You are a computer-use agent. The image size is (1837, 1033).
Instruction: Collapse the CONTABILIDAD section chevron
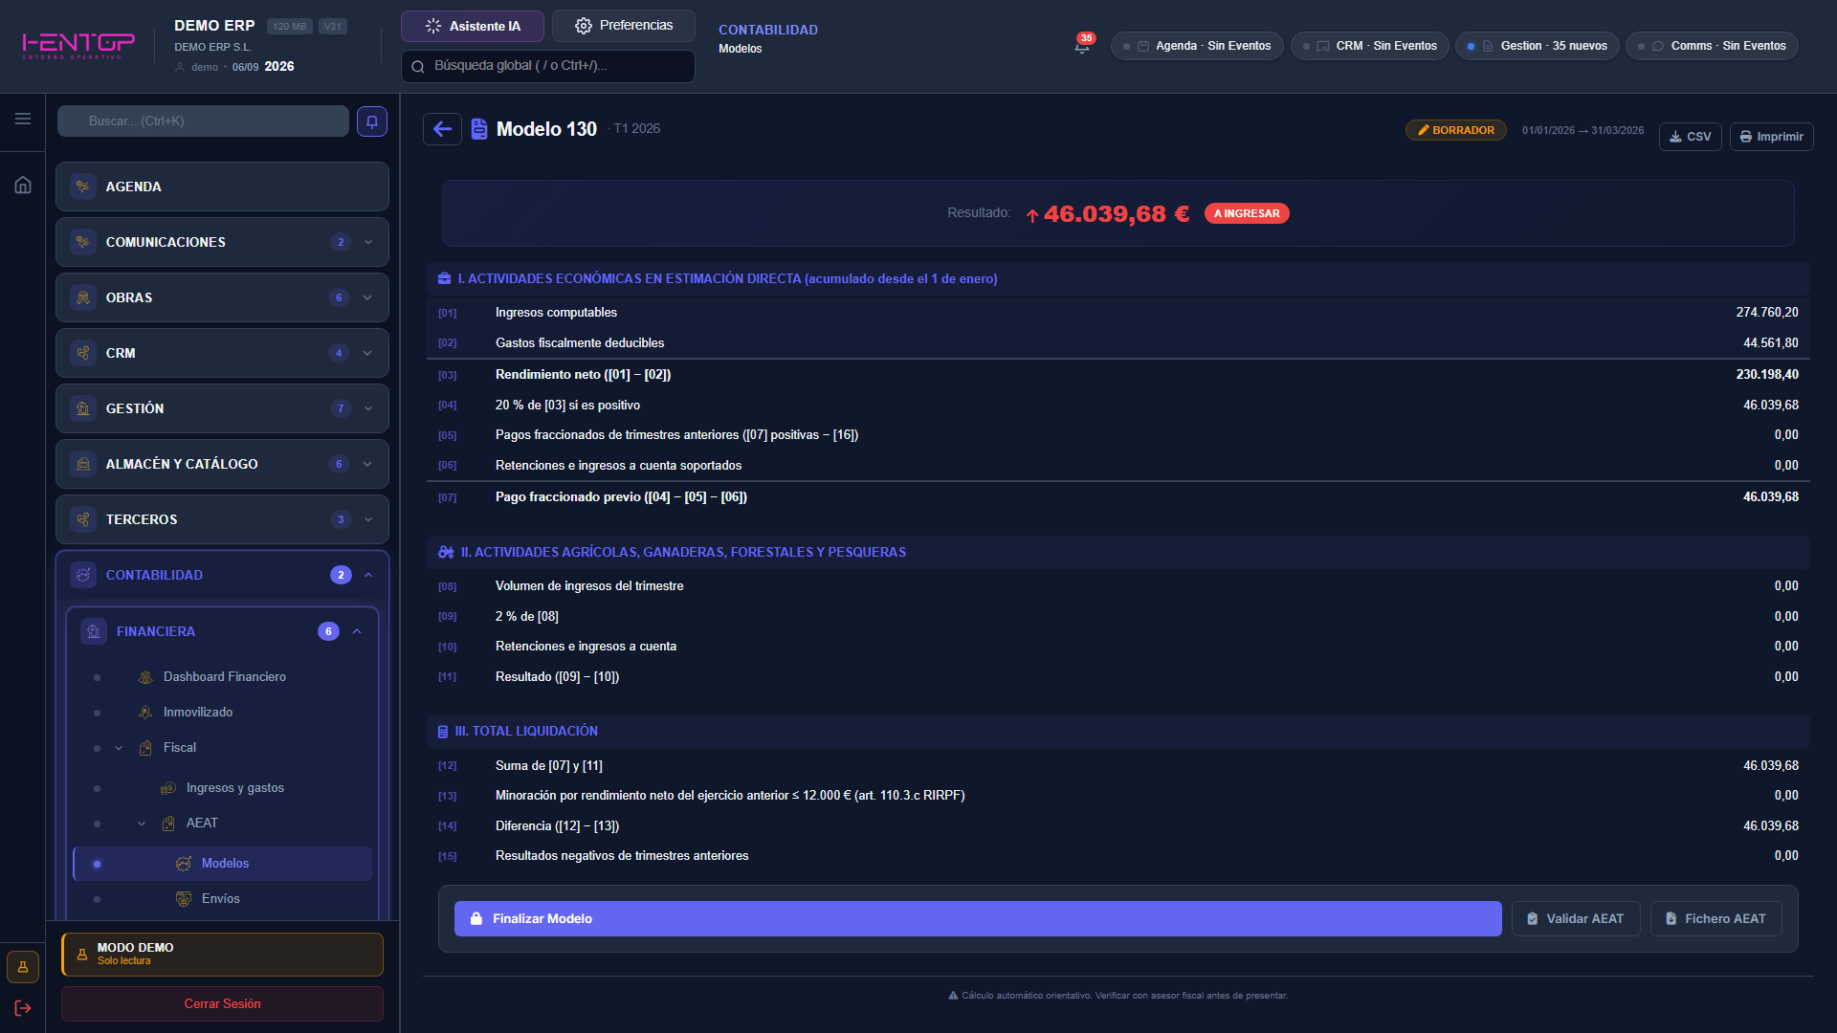[x=368, y=575]
